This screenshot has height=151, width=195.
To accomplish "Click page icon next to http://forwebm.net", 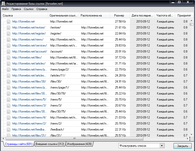I will coord(9,21).
